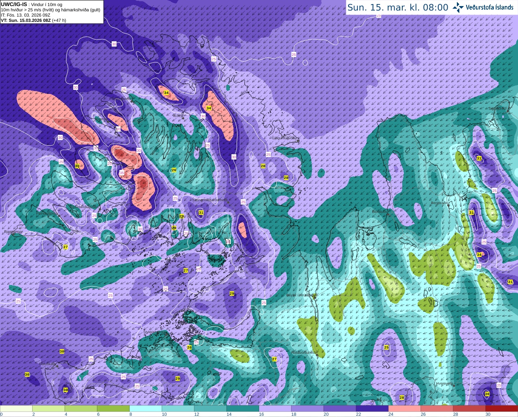This screenshot has height=417, width=518.
Task: Click the Bíldudalsflugvöllur station label
Action: [84, 206]
